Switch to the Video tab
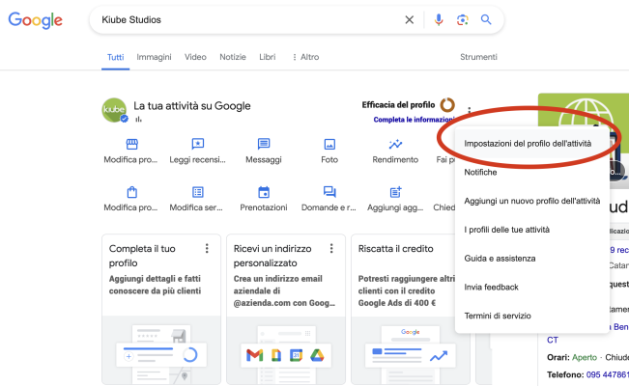Viewport: 629px width, 386px height. click(195, 57)
